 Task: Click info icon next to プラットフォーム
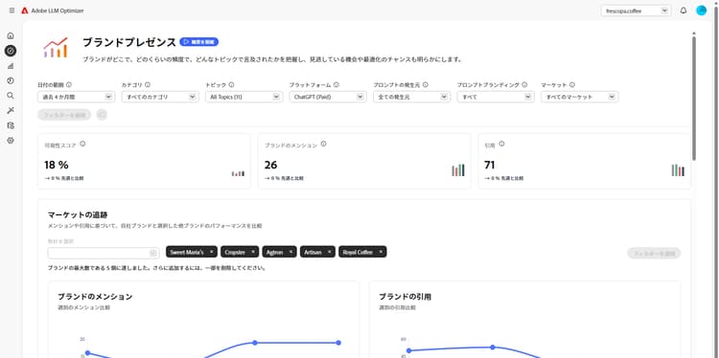pyautogui.click(x=336, y=84)
